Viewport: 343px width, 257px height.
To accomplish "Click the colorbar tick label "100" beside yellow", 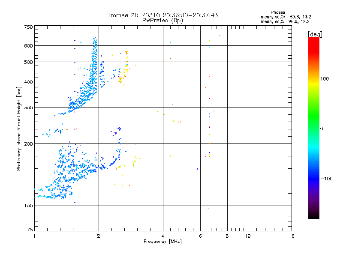I will (x=325, y=79).
